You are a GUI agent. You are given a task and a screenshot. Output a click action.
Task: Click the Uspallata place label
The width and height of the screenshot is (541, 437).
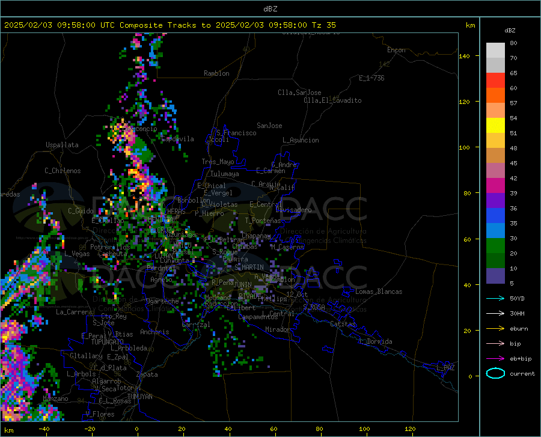pyautogui.click(x=62, y=145)
